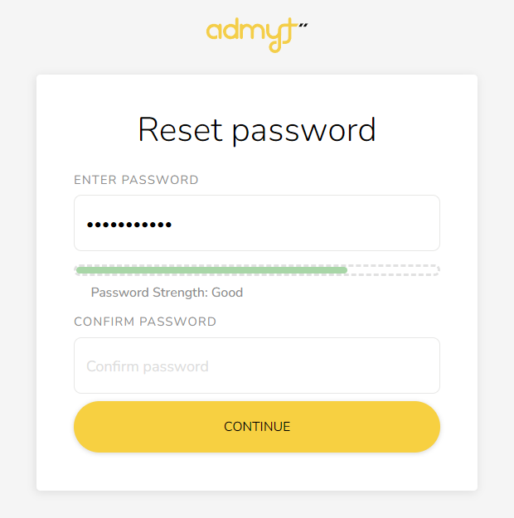Click the Reset password heading
514x518 pixels.
[257, 130]
